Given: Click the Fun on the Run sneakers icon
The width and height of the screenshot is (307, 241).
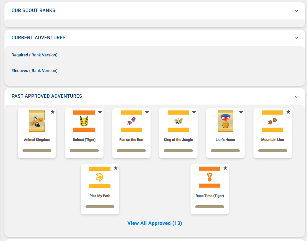Looking at the screenshot, I should (x=131, y=121).
